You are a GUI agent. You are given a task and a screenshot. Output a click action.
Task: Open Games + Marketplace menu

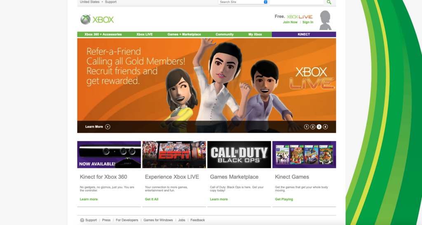(184, 35)
